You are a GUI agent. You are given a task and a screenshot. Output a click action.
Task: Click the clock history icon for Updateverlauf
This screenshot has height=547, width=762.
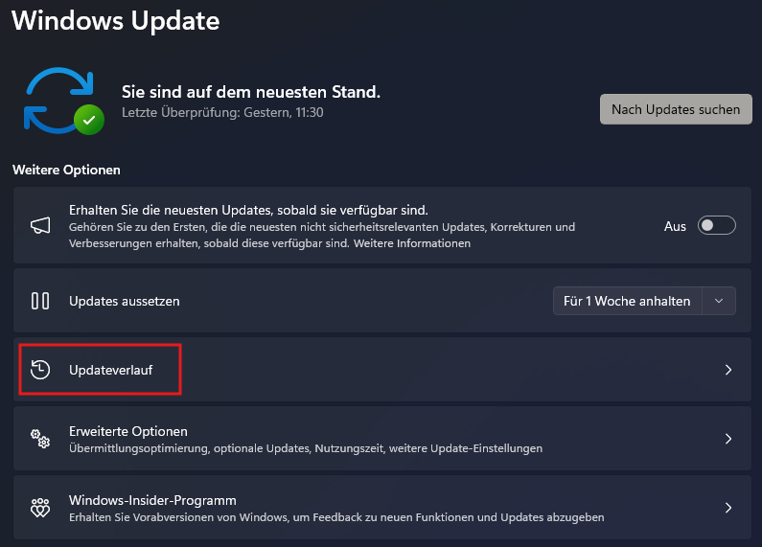tap(40, 370)
